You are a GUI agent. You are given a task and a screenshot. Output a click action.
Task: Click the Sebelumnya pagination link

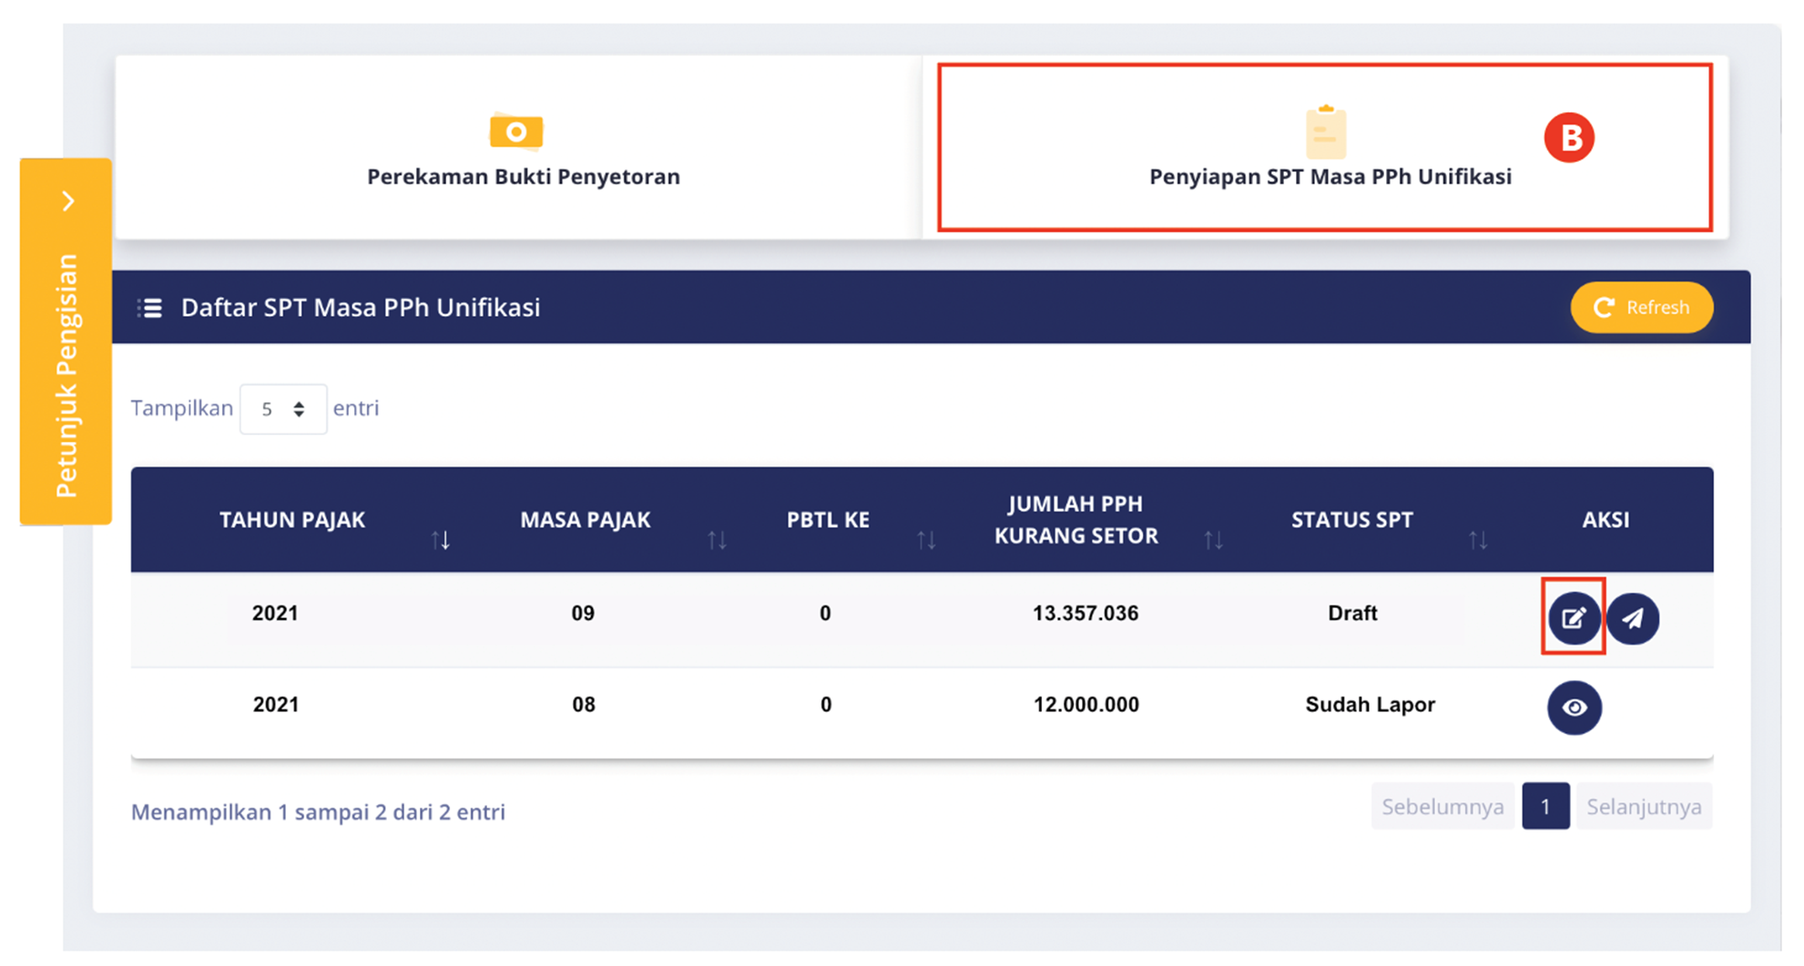pos(1442,806)
